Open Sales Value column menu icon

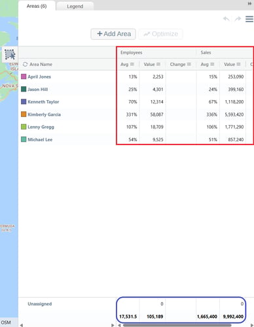click(238, 64)
